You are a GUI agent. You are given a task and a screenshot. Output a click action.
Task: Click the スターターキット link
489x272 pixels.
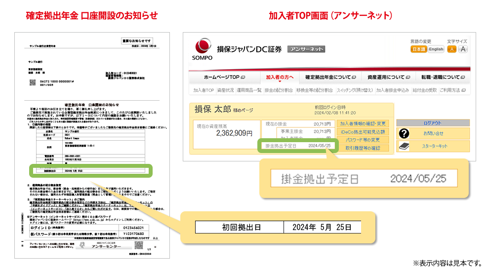435,146
